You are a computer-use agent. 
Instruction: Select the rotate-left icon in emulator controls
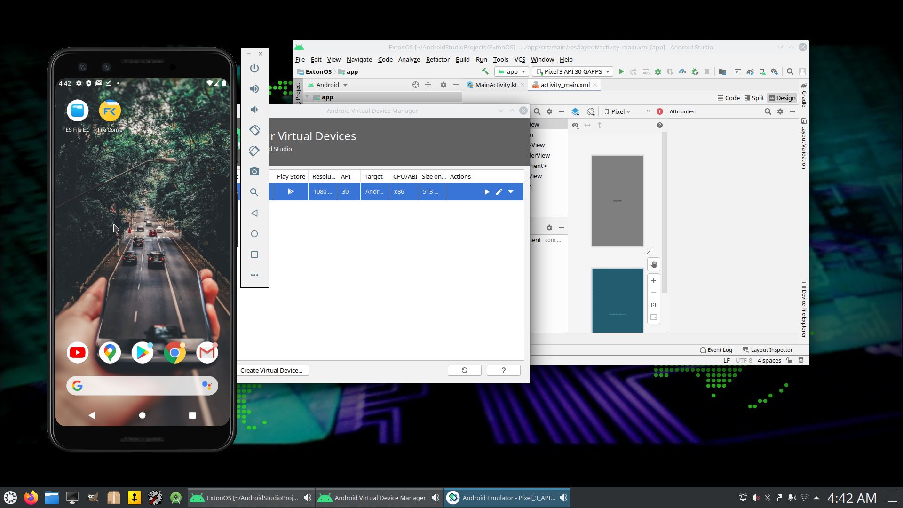click(x=254, y=130)
